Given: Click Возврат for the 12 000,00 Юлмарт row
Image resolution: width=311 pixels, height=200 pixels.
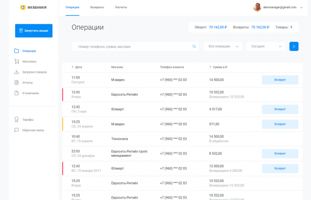Looking at the screenshot, I should [x=280, y=168].
